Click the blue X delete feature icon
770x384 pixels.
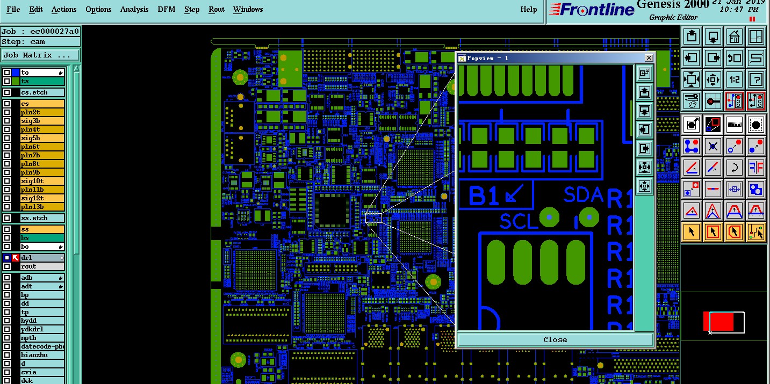click(713, 146)
